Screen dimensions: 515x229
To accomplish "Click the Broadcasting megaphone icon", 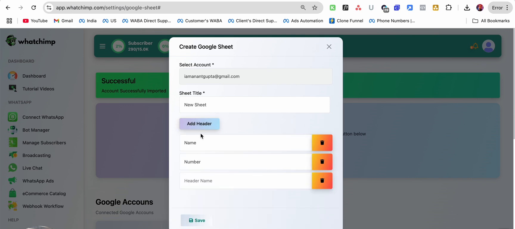I will click(13, 155).
